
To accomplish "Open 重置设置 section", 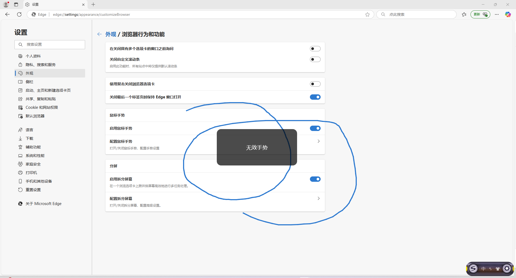I will (50, 190).
